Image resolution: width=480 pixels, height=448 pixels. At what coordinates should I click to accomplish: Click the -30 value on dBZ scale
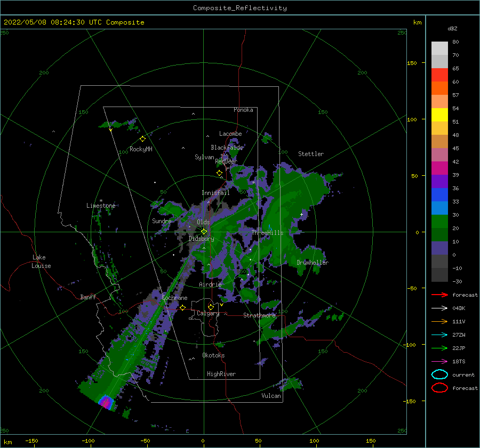point(457,281)
